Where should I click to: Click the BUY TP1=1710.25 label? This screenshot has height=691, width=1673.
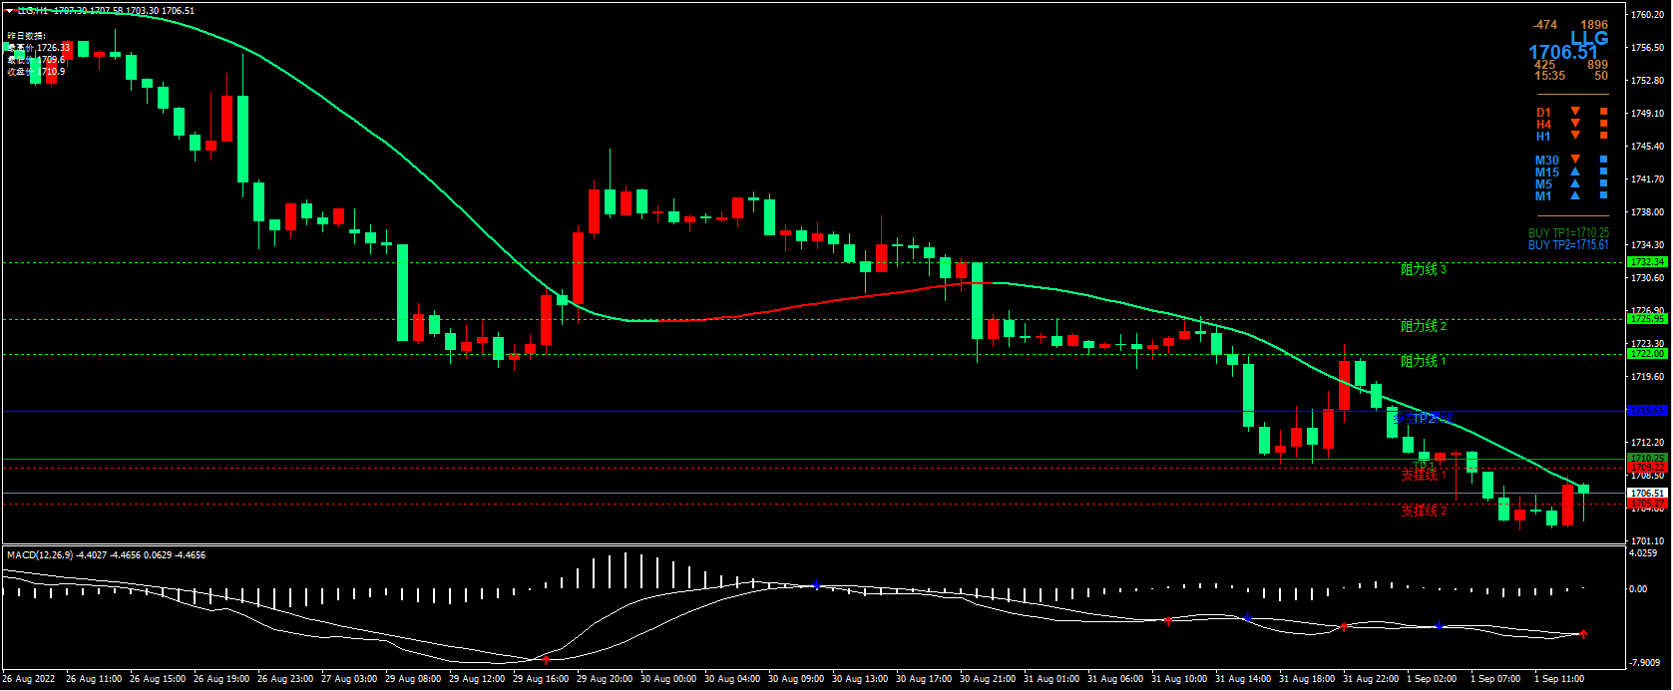1568,233
